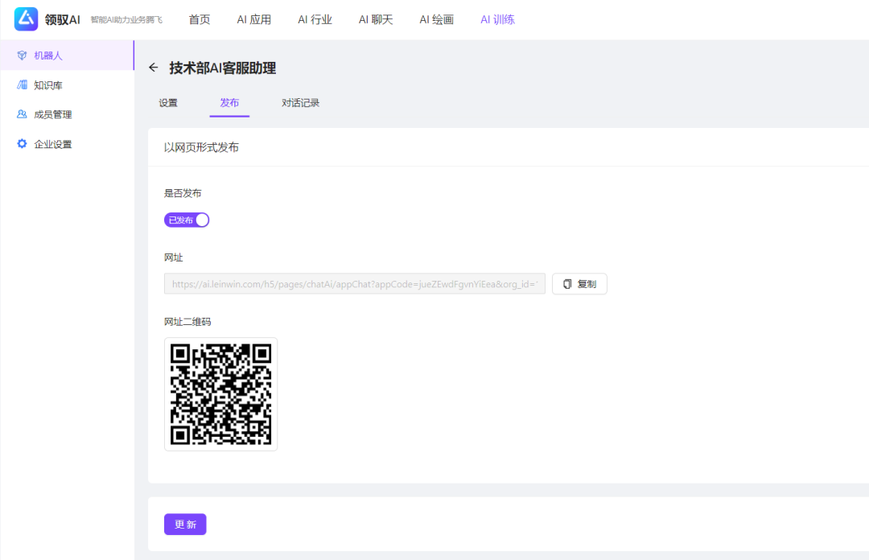Click the 网址 URL input field
Image resolution: width=869 pixels, height=560 pixels.
click(x=355, y=284)
